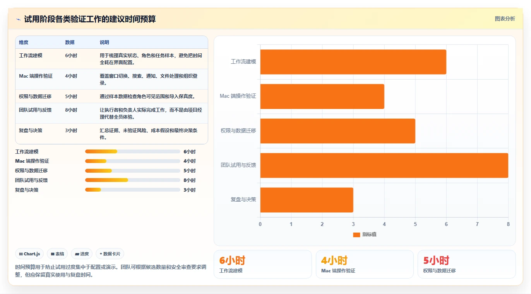Click the description starting 用于梳理真实状态
Image resolution: width=531 pixels, height=294 pixels.
(151, 59)
